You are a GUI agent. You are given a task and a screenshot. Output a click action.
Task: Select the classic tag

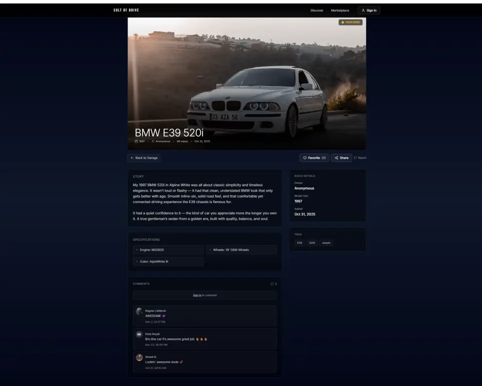326,243
